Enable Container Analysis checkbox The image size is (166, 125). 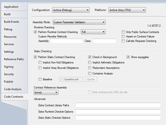[90, 73]
